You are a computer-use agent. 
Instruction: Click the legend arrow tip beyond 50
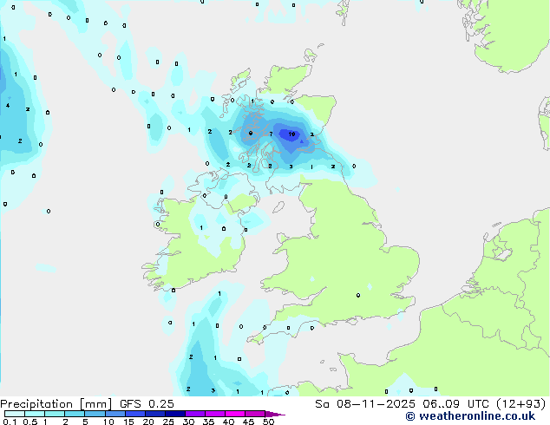(275, 414)
